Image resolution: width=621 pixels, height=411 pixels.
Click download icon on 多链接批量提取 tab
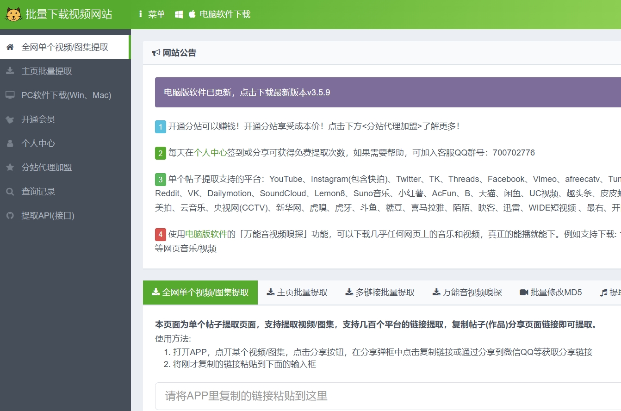[x=349, y=292]
